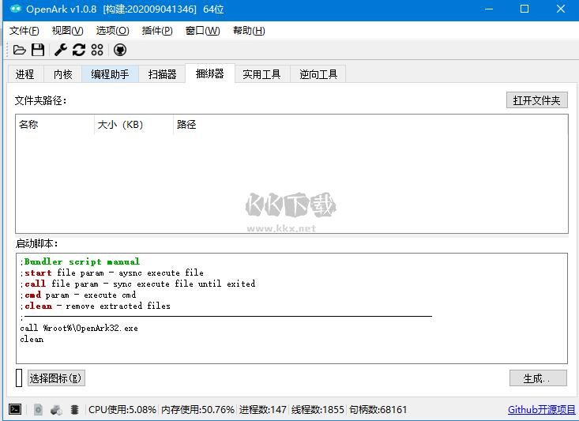Click the refresh arrows toolbar icon
This screenshot has height=421, width=579.
tap(79, 50)
